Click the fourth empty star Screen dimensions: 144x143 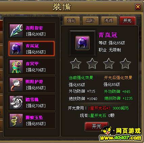[x=125, y=64]
